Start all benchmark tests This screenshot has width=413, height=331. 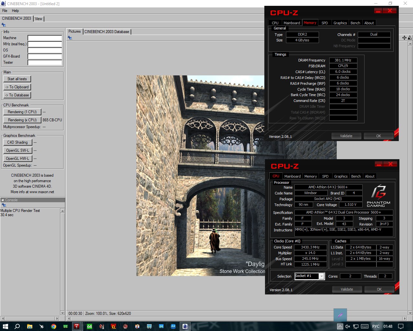click(17, 79)
